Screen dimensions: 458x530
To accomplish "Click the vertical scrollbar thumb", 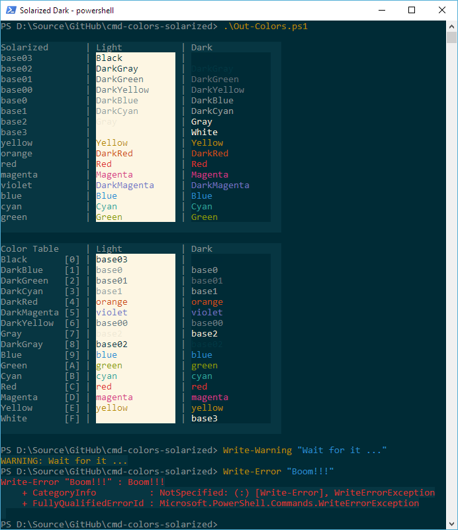I will click(451, 37).
